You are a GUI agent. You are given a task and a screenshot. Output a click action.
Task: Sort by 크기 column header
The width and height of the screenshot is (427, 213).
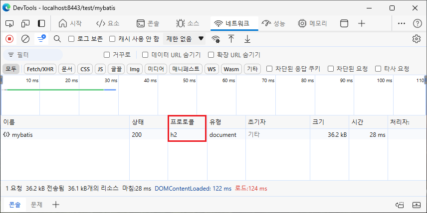tap(329, 122)
